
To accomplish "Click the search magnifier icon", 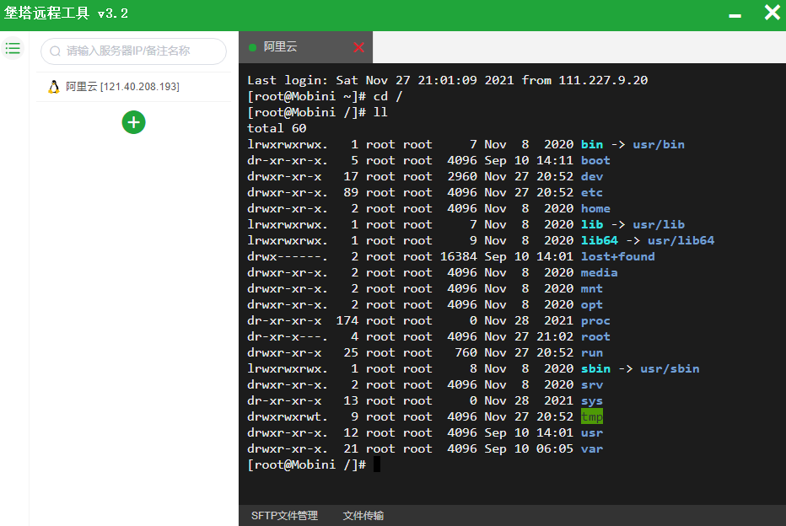I will (x=55, y=51).
